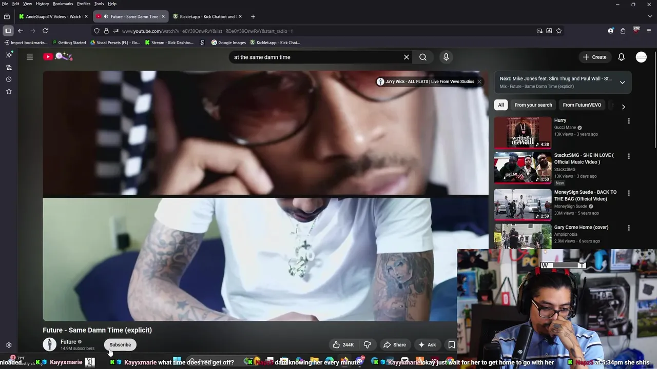Open AI sparkle tool in sidebar
This screenshot has height=369, width=657.
(9, 55)
